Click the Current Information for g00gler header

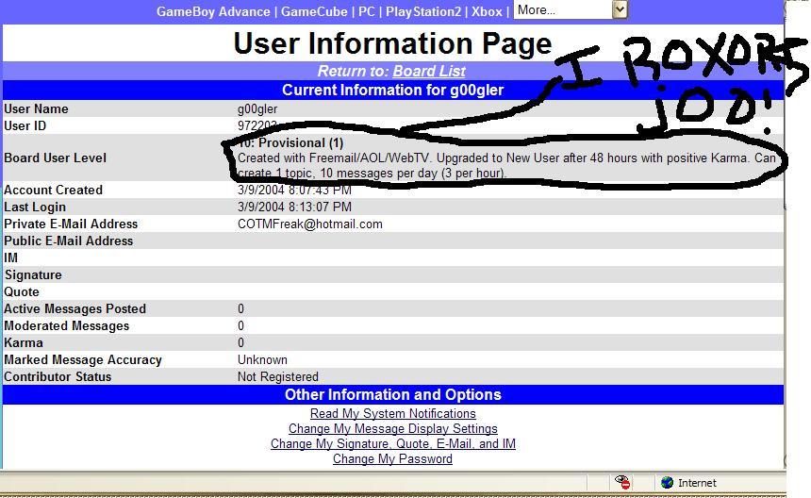[x=392, y=90]
